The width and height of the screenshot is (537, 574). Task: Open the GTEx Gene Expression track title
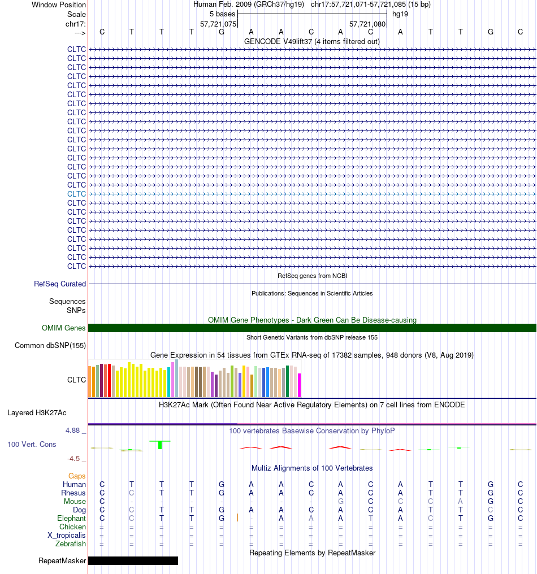point(312,355)
